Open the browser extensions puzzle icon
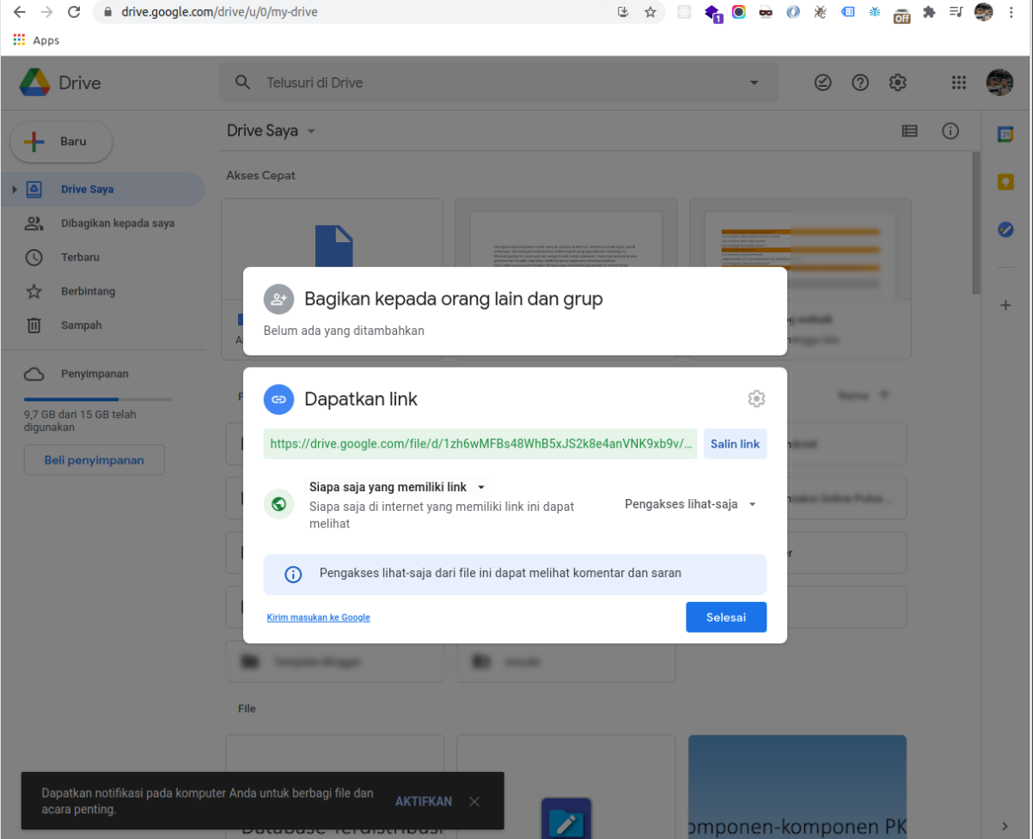This screenshot has width=1033, height=839. point(929,12)
